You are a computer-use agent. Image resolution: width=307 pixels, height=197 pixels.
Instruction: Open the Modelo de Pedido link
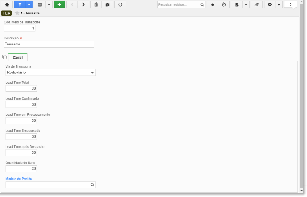pyautogui.click(x=19, y=179)
